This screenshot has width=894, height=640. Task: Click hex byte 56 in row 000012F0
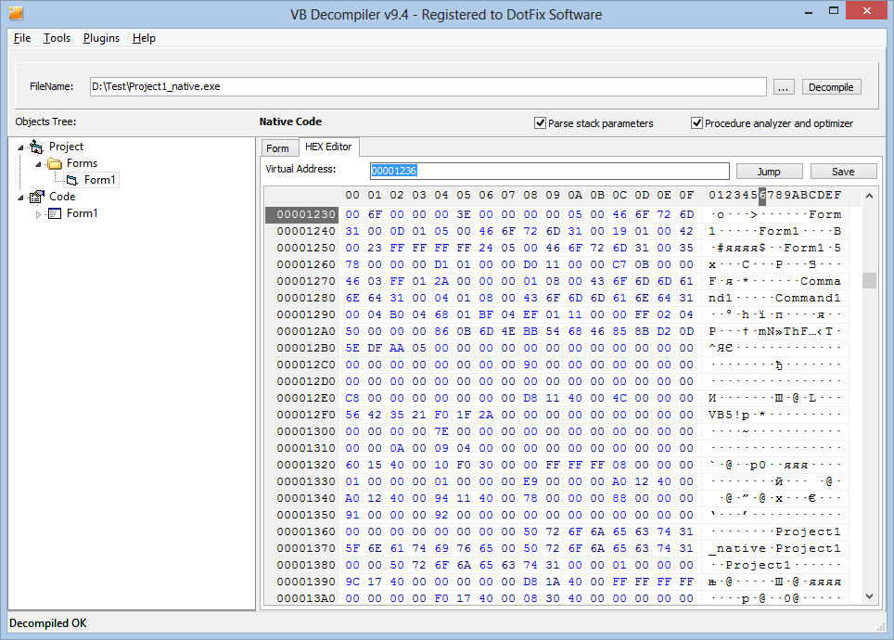(x=352, y=415)
